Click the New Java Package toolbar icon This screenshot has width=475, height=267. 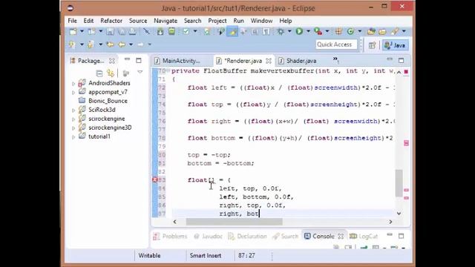click(338, 31)
